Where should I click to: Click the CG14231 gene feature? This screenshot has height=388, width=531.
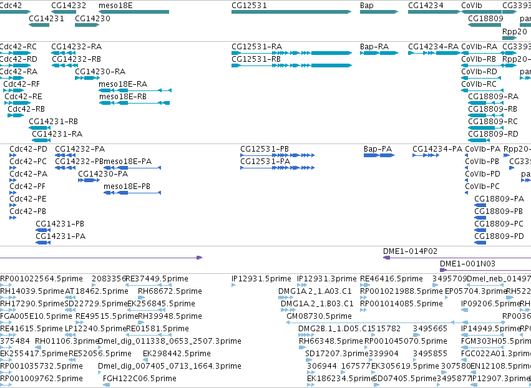click(39, 25)
